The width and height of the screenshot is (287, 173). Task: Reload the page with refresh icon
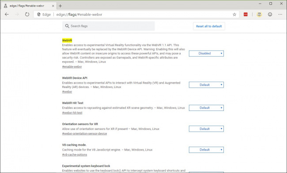[x=27, y=15]
